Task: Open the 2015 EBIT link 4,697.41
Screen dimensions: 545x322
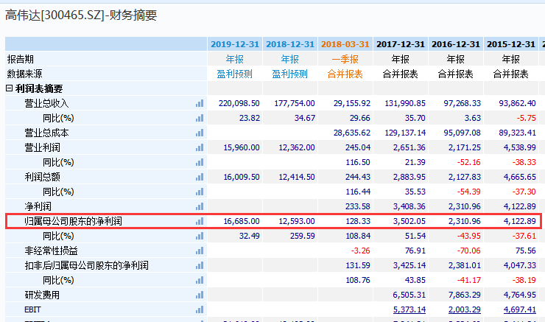Action: [x=520, y=309]
